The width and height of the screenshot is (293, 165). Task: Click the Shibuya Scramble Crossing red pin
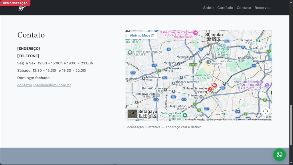coord(210,90)
